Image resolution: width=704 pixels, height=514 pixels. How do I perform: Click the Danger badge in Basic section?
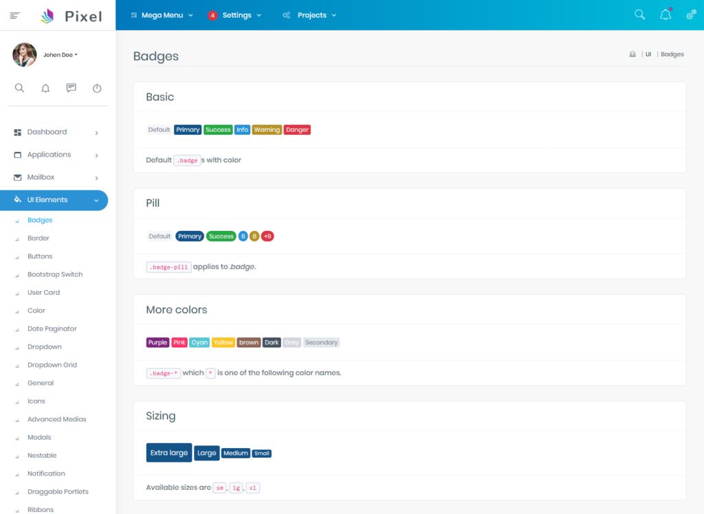coord(297,130)
